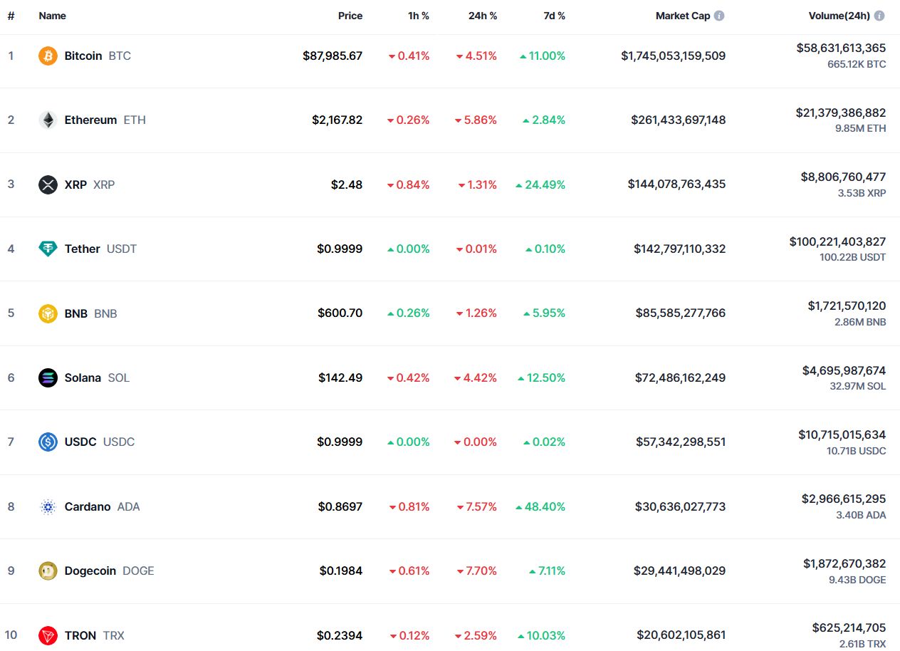Open the Market Cap info icon
This screenshot has width=900, height=651.
click(x=719, y=16)
